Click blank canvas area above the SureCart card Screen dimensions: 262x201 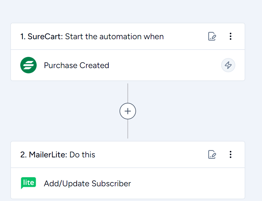tap(128, 11)
